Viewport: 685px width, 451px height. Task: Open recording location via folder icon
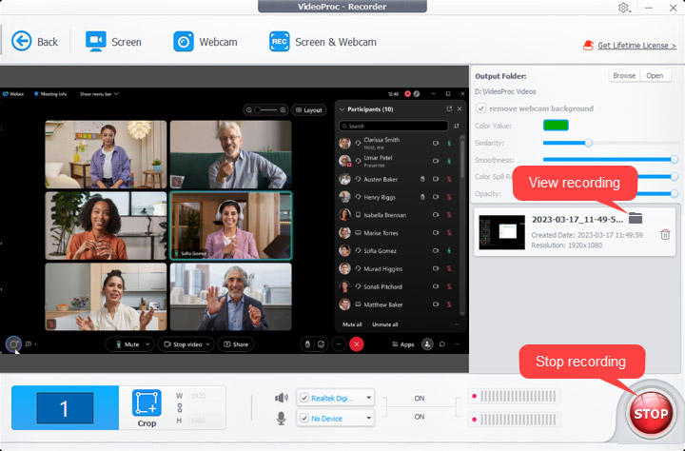(x=636, y=218)
